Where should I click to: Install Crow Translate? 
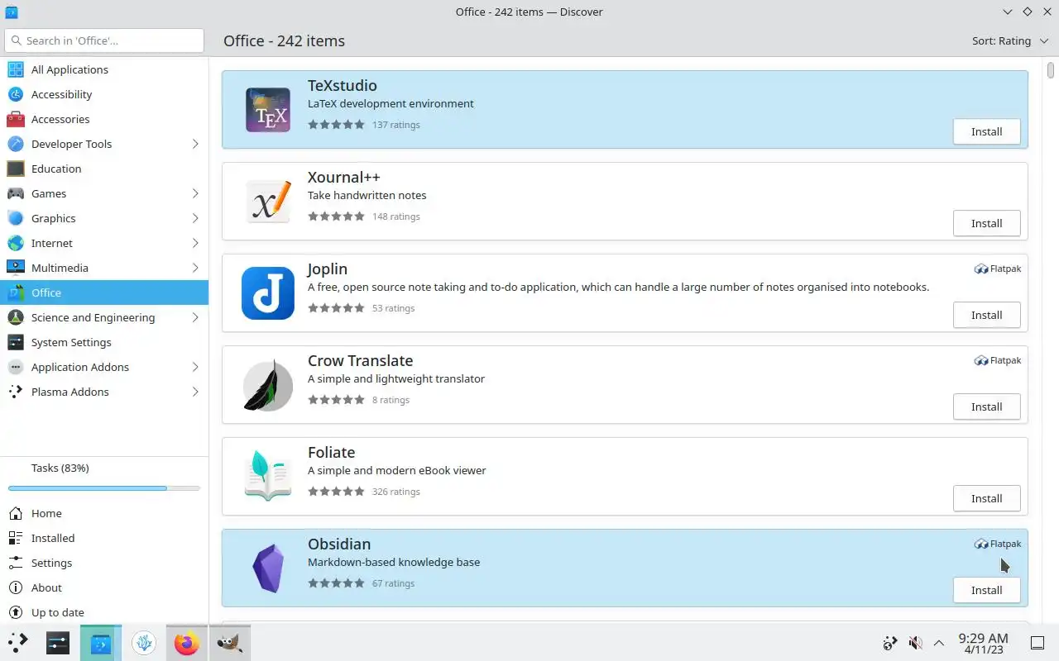point(986,407)
